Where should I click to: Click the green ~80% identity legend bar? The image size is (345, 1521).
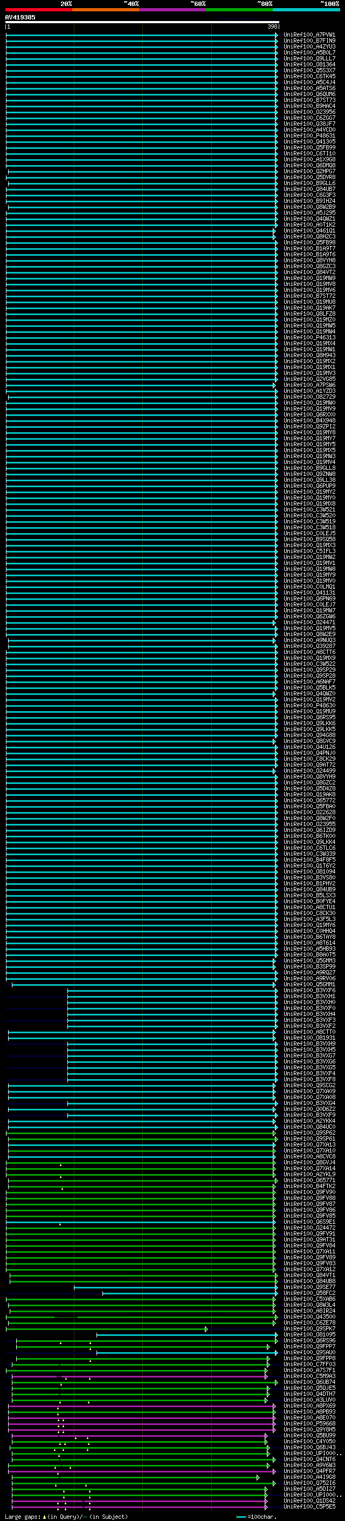point(239,10)
